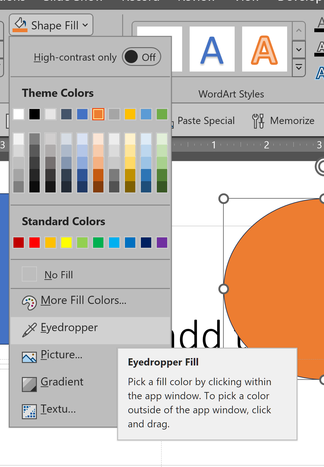Click Paste Special
Screen dimensions: 324x467
tap(206, 121)
